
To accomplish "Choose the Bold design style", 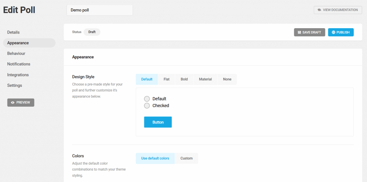I will click(184, 79).
